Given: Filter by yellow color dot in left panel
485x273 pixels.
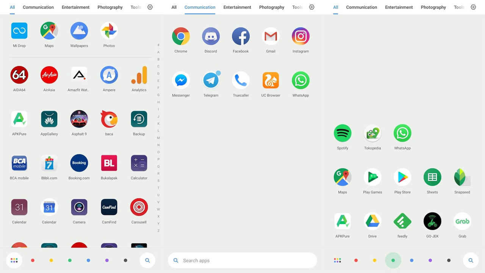Looking at the screenshot, I should [x=51, y=260].
